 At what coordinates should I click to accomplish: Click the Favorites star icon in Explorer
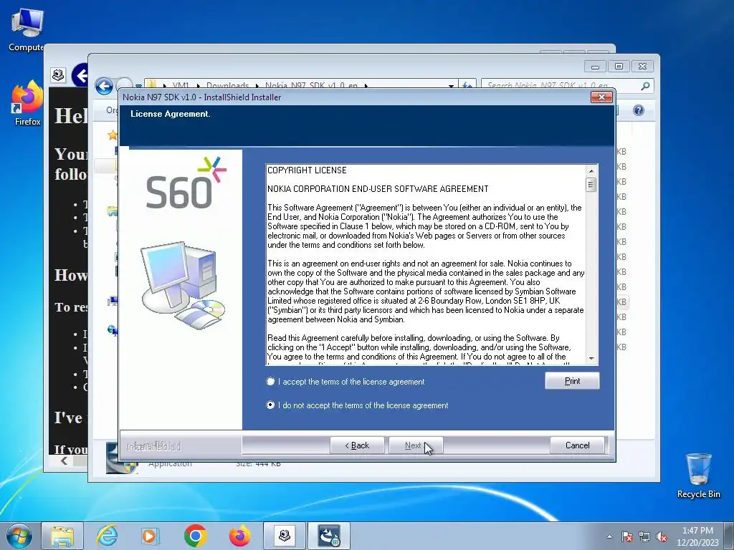pos(113,135)
